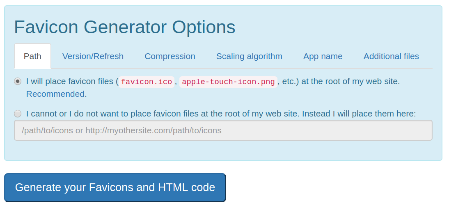This screenshot has width=449, height=210.
Task: Click Generate your Favicons and HTML code
Action: click(115, 187)
